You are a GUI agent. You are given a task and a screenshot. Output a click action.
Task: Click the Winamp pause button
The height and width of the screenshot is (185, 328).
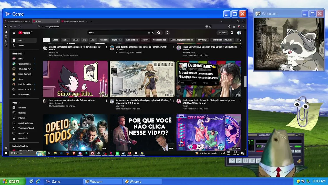[x=245, y=161]
